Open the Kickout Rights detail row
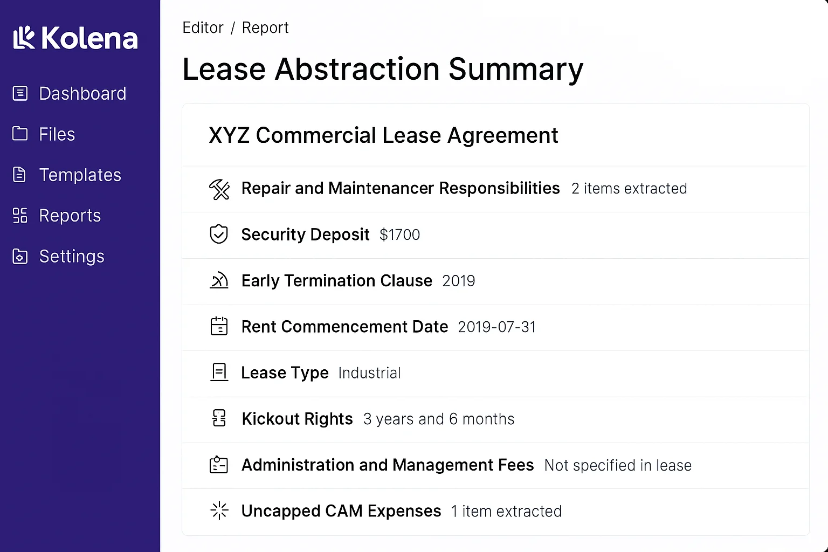This screenshot has width=828, height=552. 297,419
